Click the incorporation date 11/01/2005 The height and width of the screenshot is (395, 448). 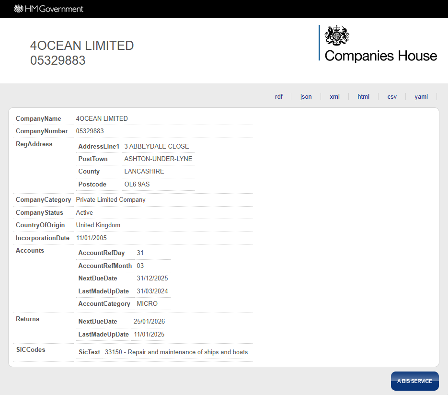tap(91, 238)
